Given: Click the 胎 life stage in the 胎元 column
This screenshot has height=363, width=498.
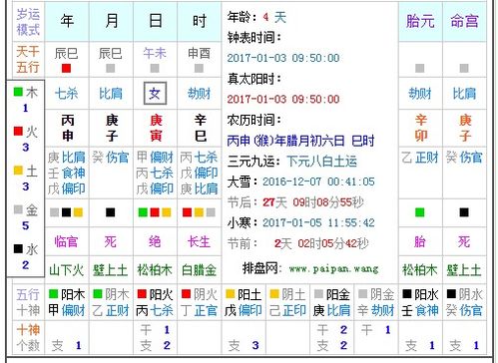Looking at the screenshot, I should [x=420, y=241].
